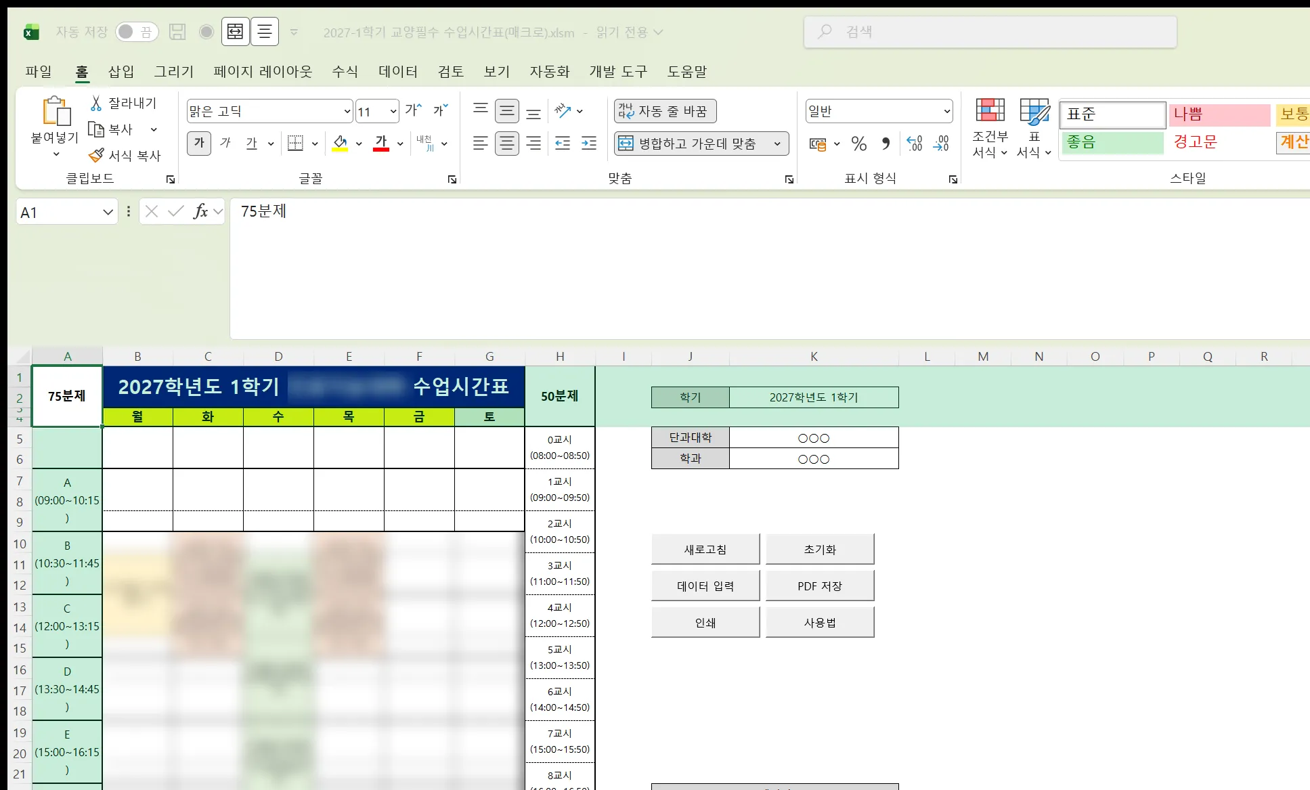Apply comma style number format

coord(886,143)
